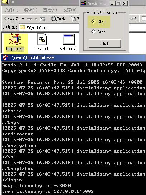Click the bin folder title bar icon
This screenshot has width=146, height=195.
tap(5, 2)
